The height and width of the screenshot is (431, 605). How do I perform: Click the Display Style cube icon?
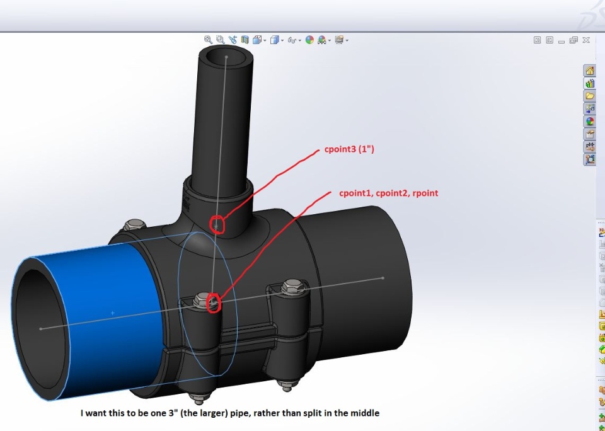(274, 40)
